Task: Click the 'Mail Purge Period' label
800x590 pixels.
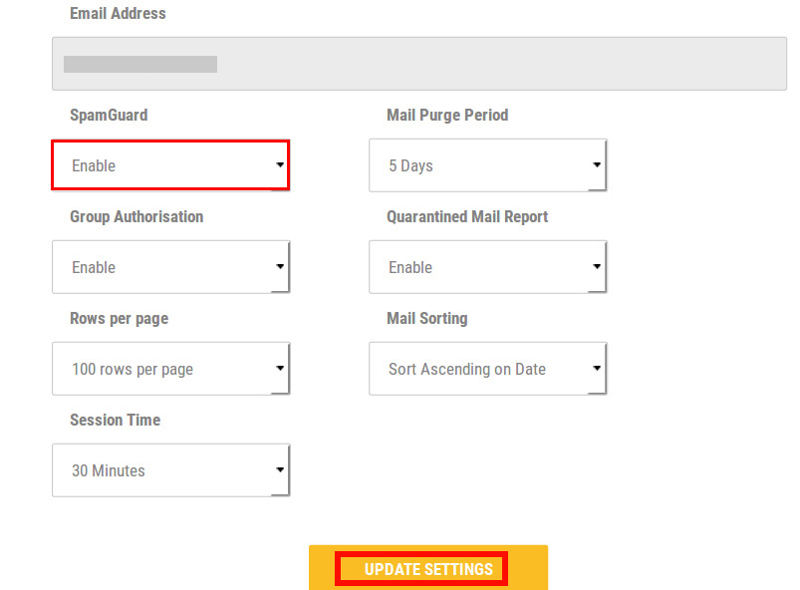Action: click(x=447, y=116)
